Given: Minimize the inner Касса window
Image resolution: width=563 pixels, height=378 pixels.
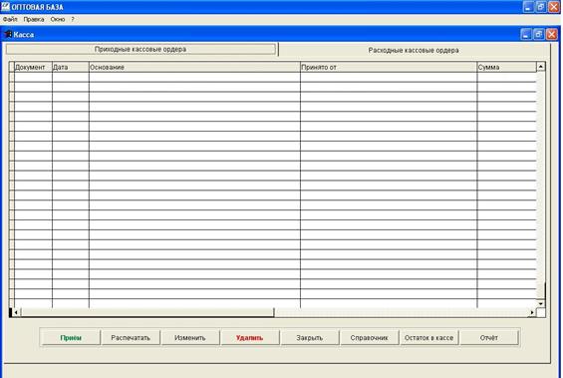Looking at the screenshot, I should tap(526, 35).
